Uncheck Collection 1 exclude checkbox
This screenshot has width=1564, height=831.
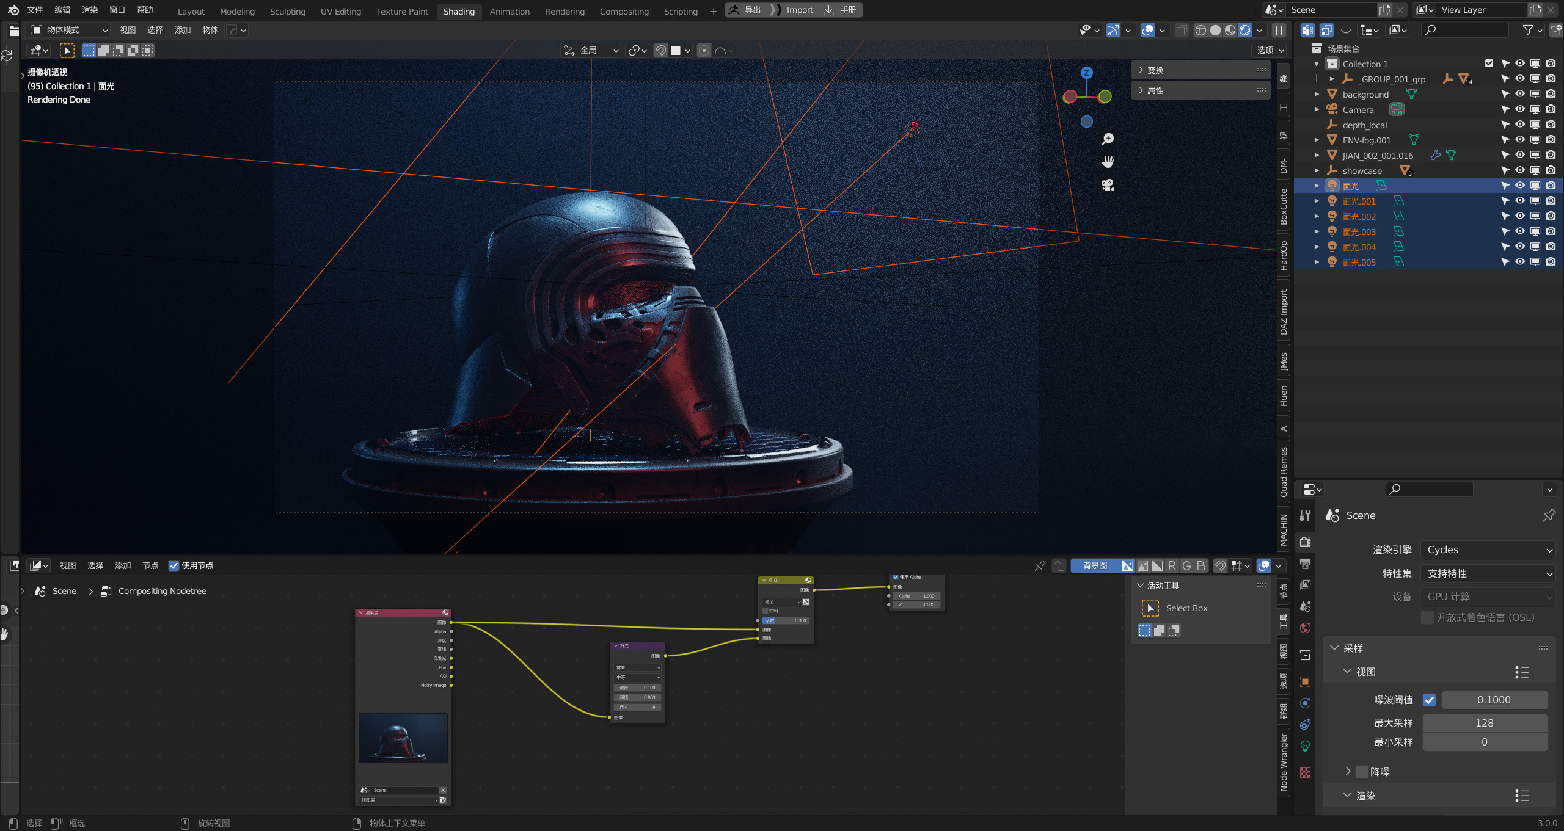pos(1489,64)
